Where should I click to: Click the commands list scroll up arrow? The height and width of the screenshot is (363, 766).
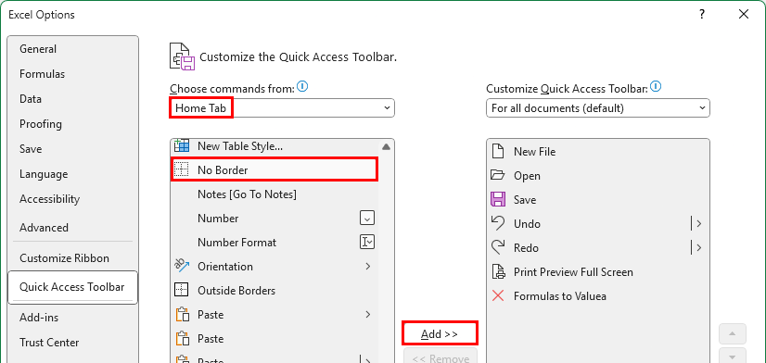tap(387, 146)
